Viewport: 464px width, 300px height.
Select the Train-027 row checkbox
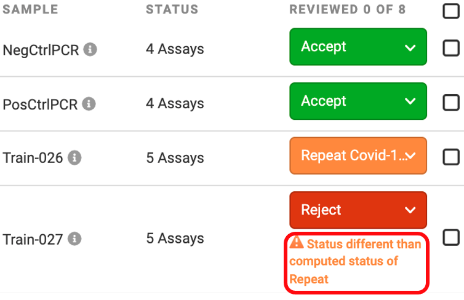tap(451, 238)
